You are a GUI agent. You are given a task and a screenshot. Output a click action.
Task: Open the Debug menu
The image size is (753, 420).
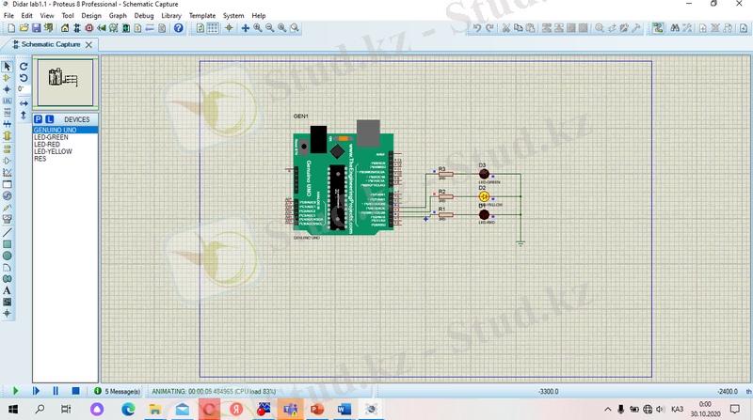(144, 16)
